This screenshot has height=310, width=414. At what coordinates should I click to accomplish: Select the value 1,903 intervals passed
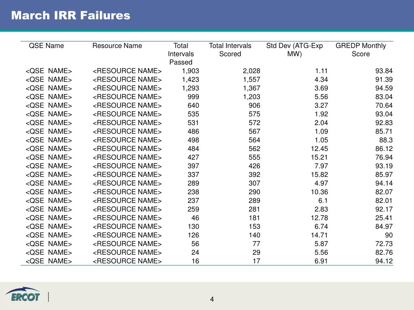[x=190, y=71]
